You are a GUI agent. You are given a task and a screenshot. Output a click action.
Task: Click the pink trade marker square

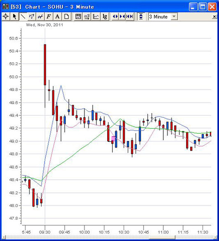(x=113, y=139)
